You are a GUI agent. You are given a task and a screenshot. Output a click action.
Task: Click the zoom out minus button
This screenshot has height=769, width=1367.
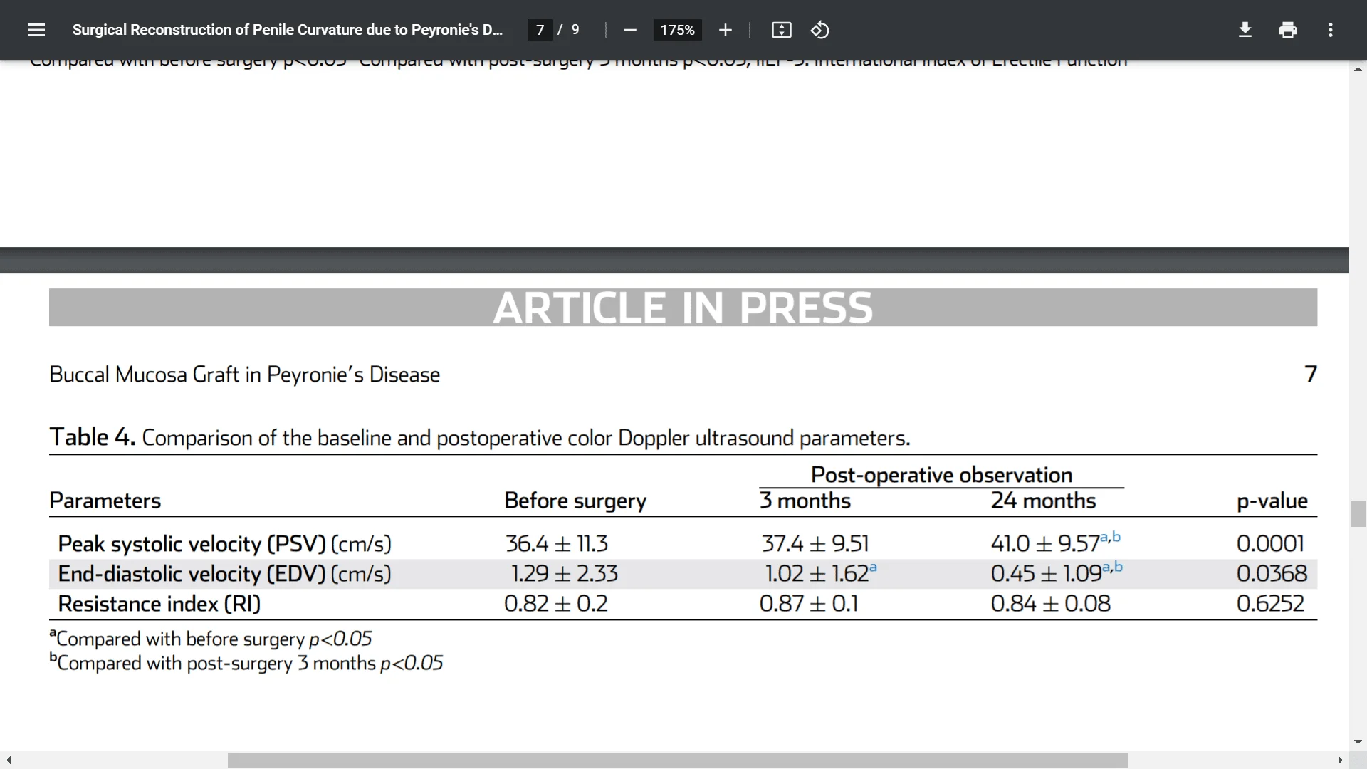pos(629,30)
